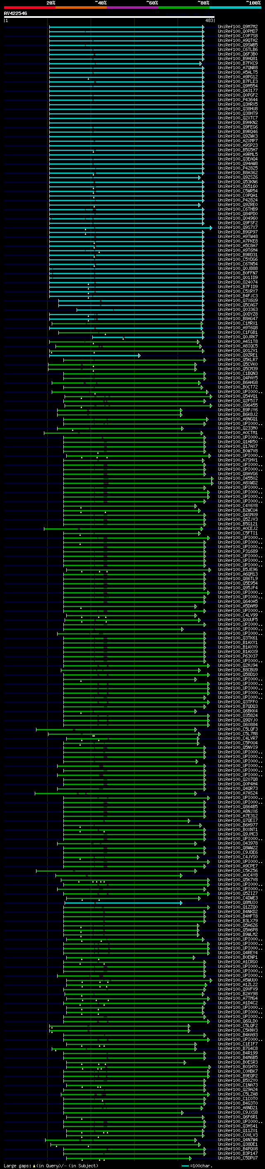Click hit label UniRef100_Q9SWB5
Viewport: 265px width, 1169px height.
(238, 45)
